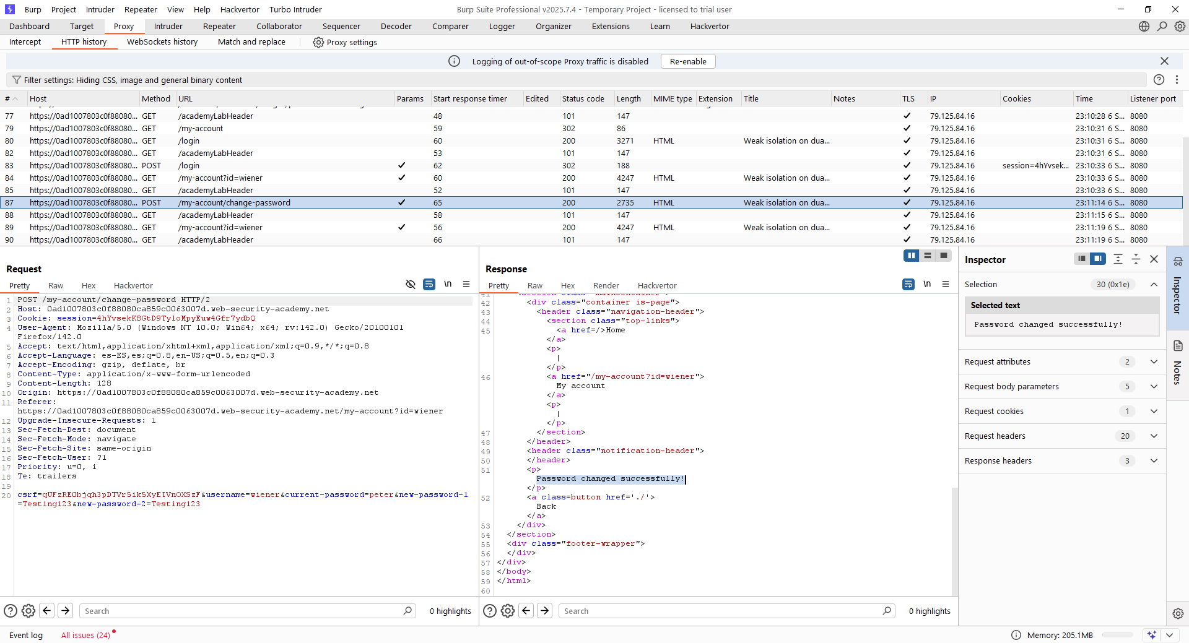Click the search magnifier icon in top bar
This screenshot has height=643, width=1189.
pyautogui.click(x=1162, y=26)
